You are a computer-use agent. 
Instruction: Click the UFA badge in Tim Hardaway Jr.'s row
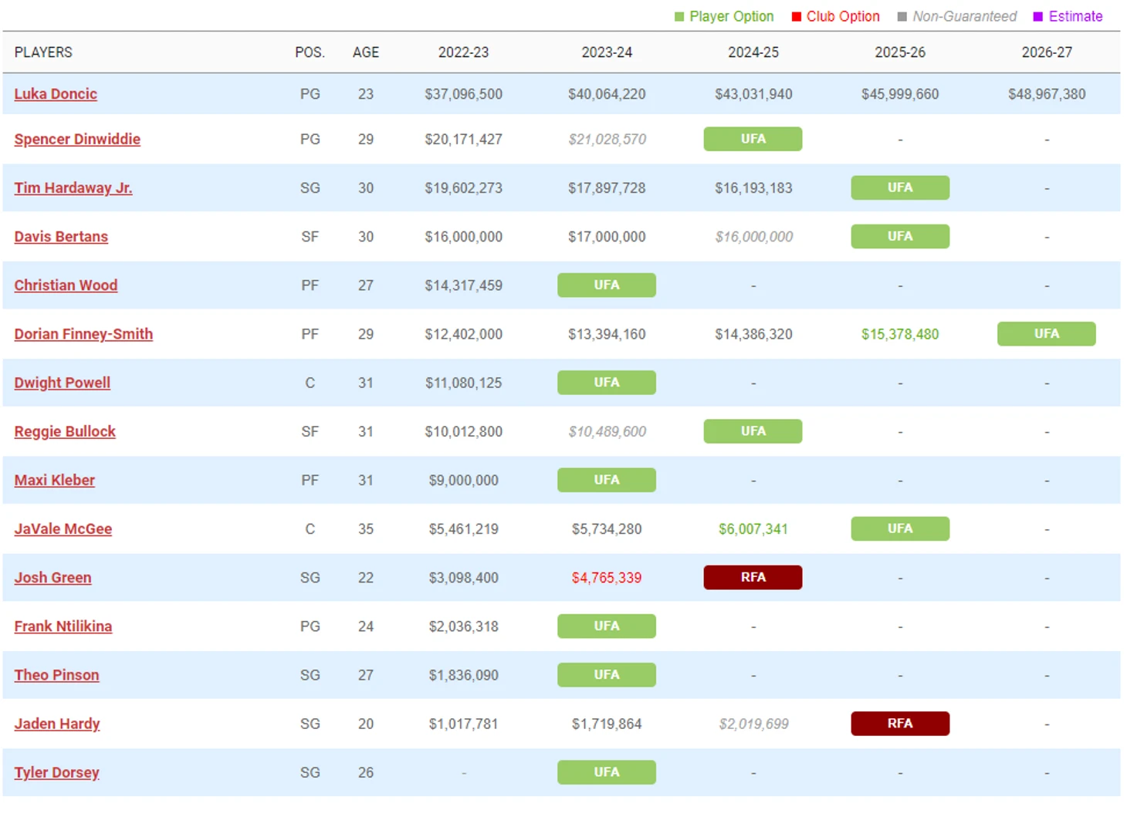coord(900,187)
